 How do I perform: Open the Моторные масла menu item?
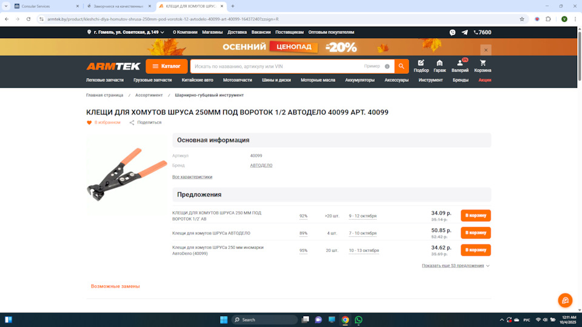(x=318, y=80)
